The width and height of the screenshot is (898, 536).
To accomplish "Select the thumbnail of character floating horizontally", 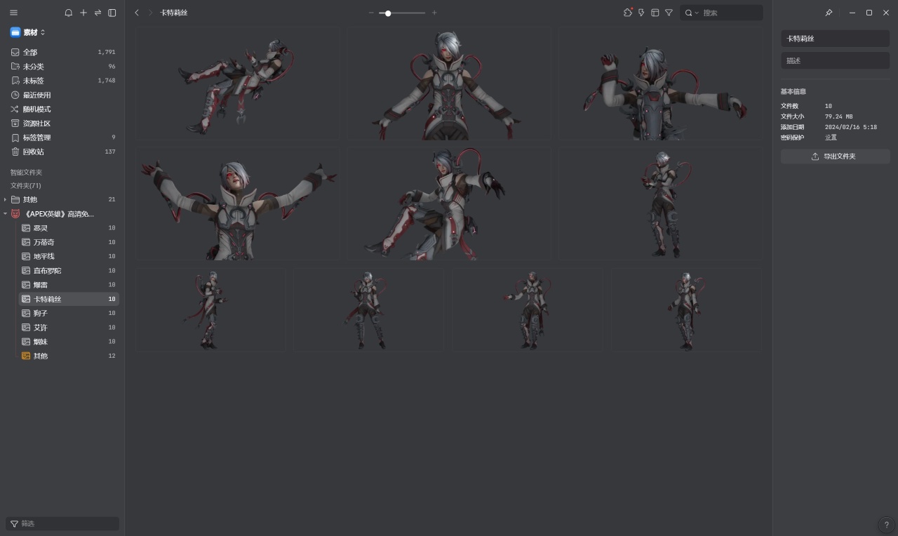I will point(238,85).
